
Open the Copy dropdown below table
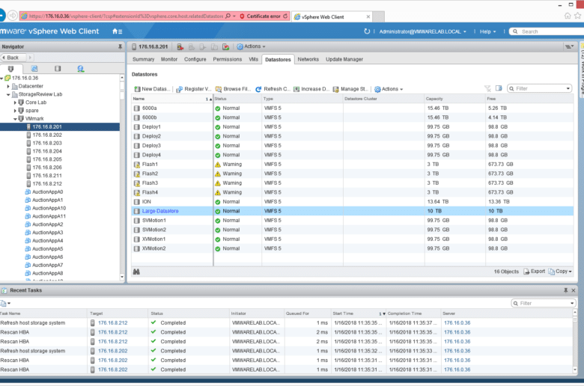[560, 272]
